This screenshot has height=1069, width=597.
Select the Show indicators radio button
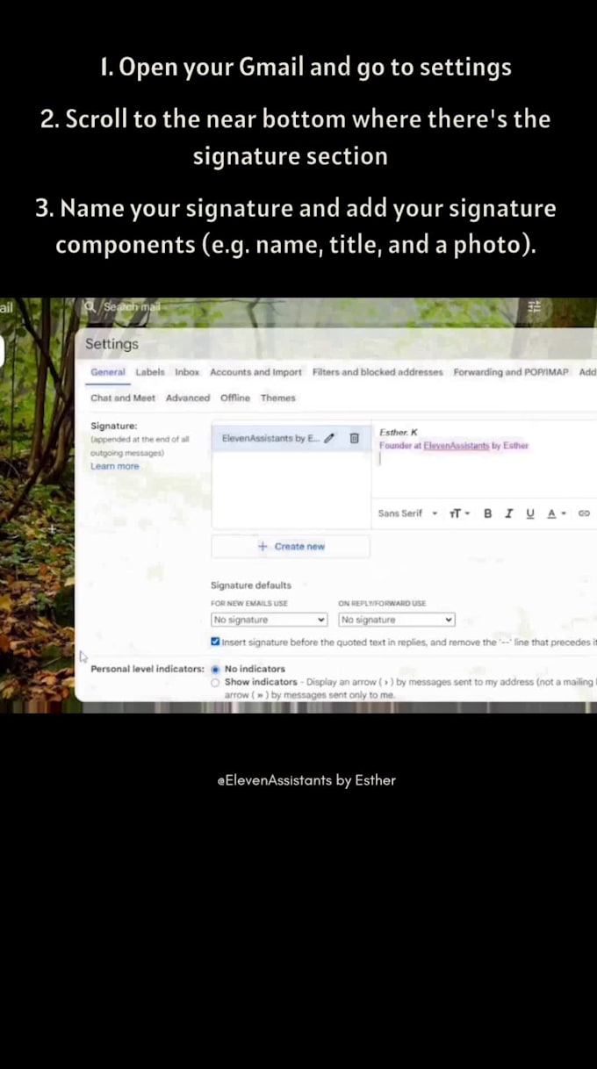(x=215, y=682)
